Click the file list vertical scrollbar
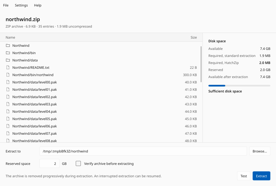Image resolution: width=276 pixels, height=186 pixels. [201, 64]
